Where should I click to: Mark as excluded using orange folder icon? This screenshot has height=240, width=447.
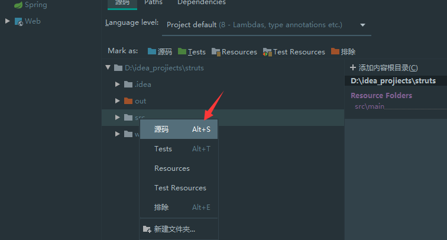coord(335,52)
